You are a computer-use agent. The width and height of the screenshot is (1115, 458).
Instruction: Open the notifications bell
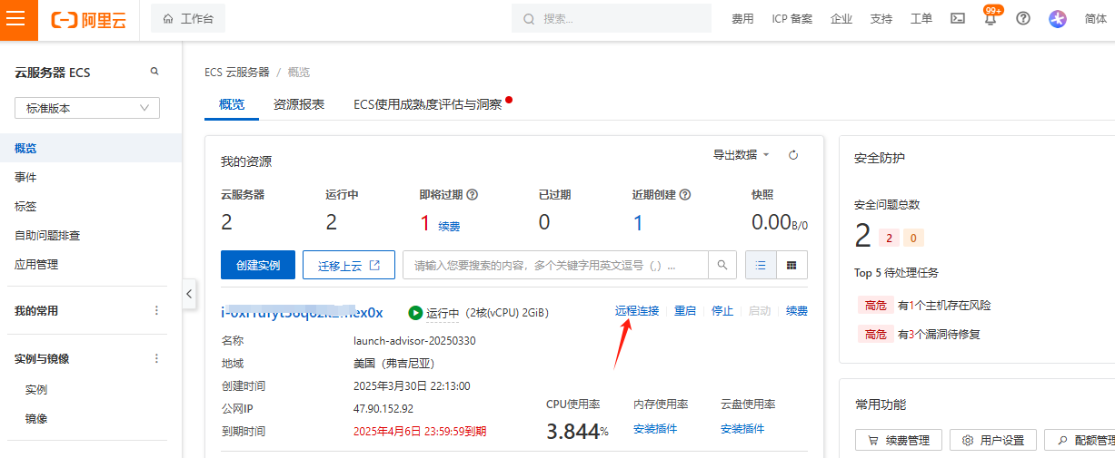pyautogui.click(x=991, y=19)
